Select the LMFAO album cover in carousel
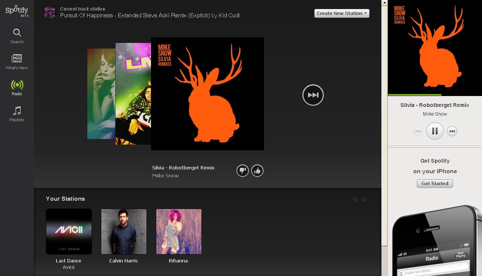The width and height of the screenshot is (482, 276). [x=133, y=94]
